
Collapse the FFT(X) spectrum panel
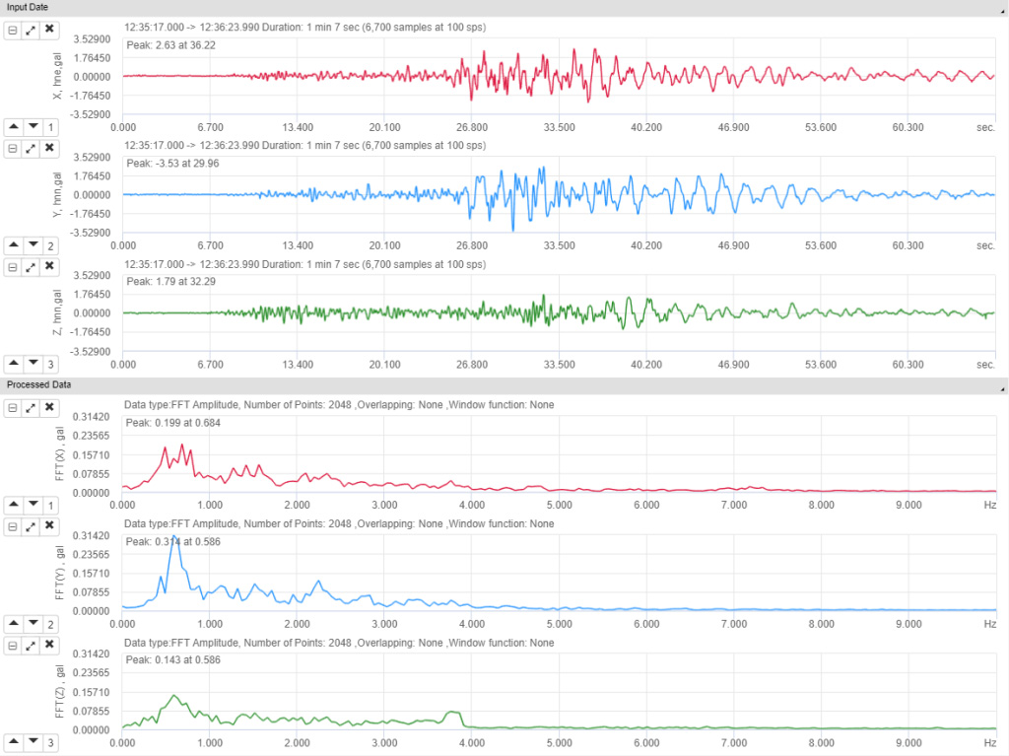tap(14, 407)
